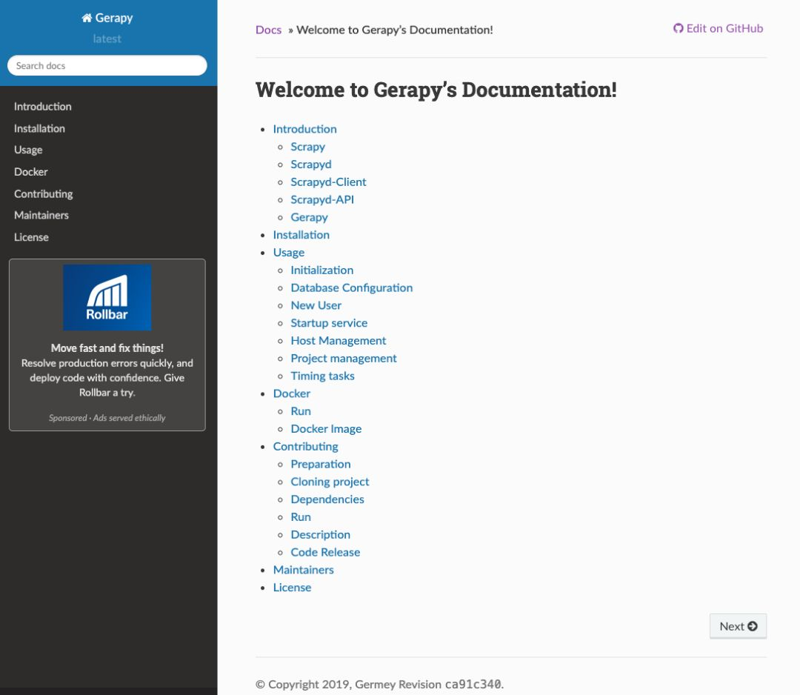Screen dimensions: 800x695
Task: Open the License link in contents
Action: [x=292, y=588]
